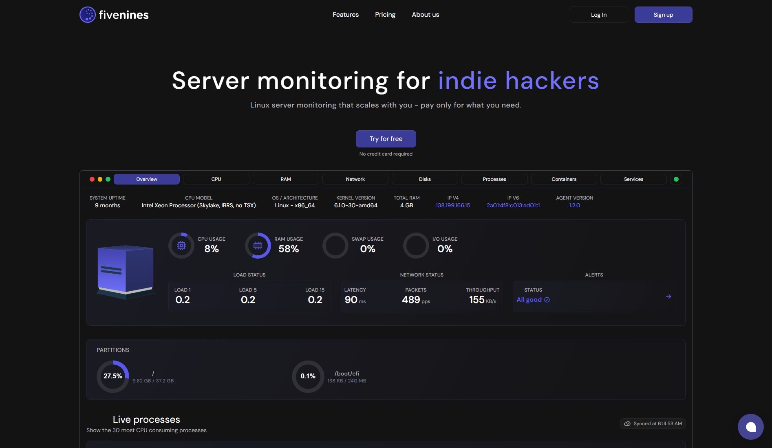The width and height of the screenshot is (772, 448).
Task: Click the cloud sync icon beside the timestamp
Action: 627,424
